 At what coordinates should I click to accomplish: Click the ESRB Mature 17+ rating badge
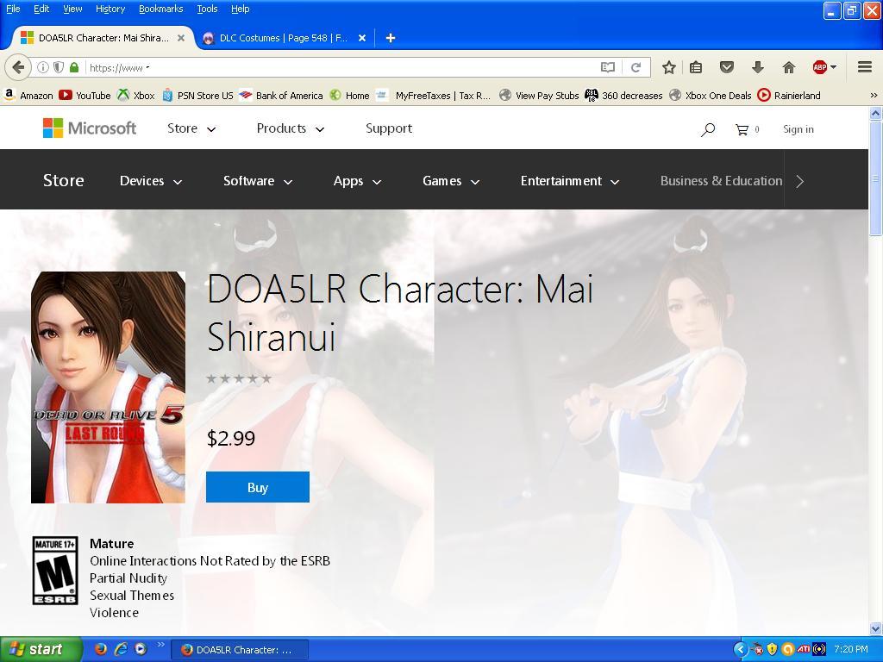tap(55, 571)
